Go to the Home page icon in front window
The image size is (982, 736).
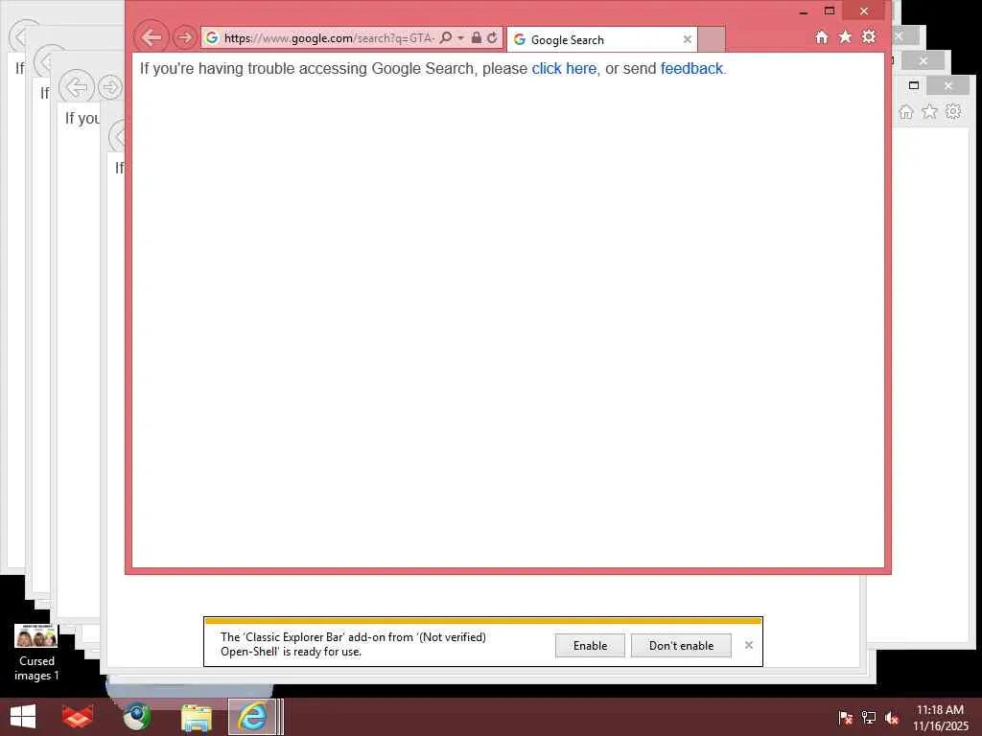tap(822, 37)
